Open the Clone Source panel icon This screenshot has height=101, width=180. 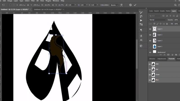tap(141, 16)
